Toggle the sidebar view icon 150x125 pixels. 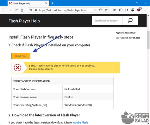pos(121,10)
